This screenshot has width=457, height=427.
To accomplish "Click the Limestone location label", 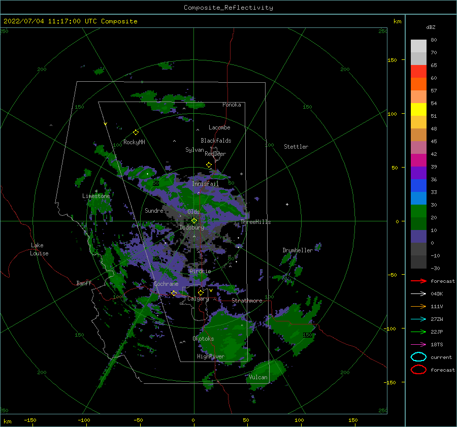I will (96, 196).
